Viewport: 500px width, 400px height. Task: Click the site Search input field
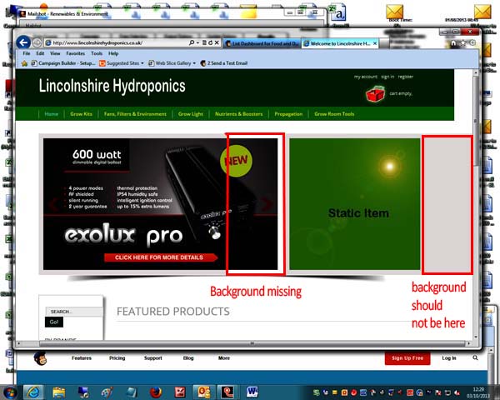[74, 312]
